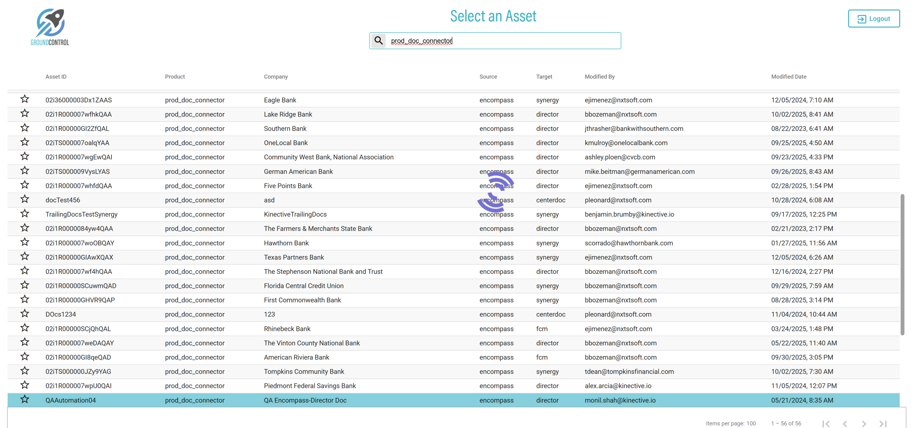Click the search magnifier icon
913x428 pixels.
tap(378, 41)
